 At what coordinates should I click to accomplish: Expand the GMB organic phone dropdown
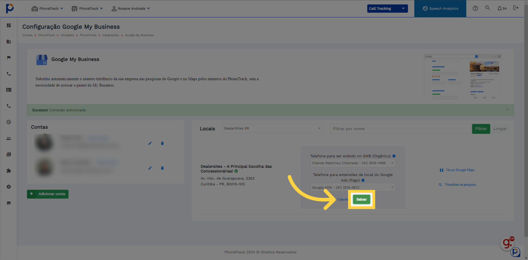point(352,163)
